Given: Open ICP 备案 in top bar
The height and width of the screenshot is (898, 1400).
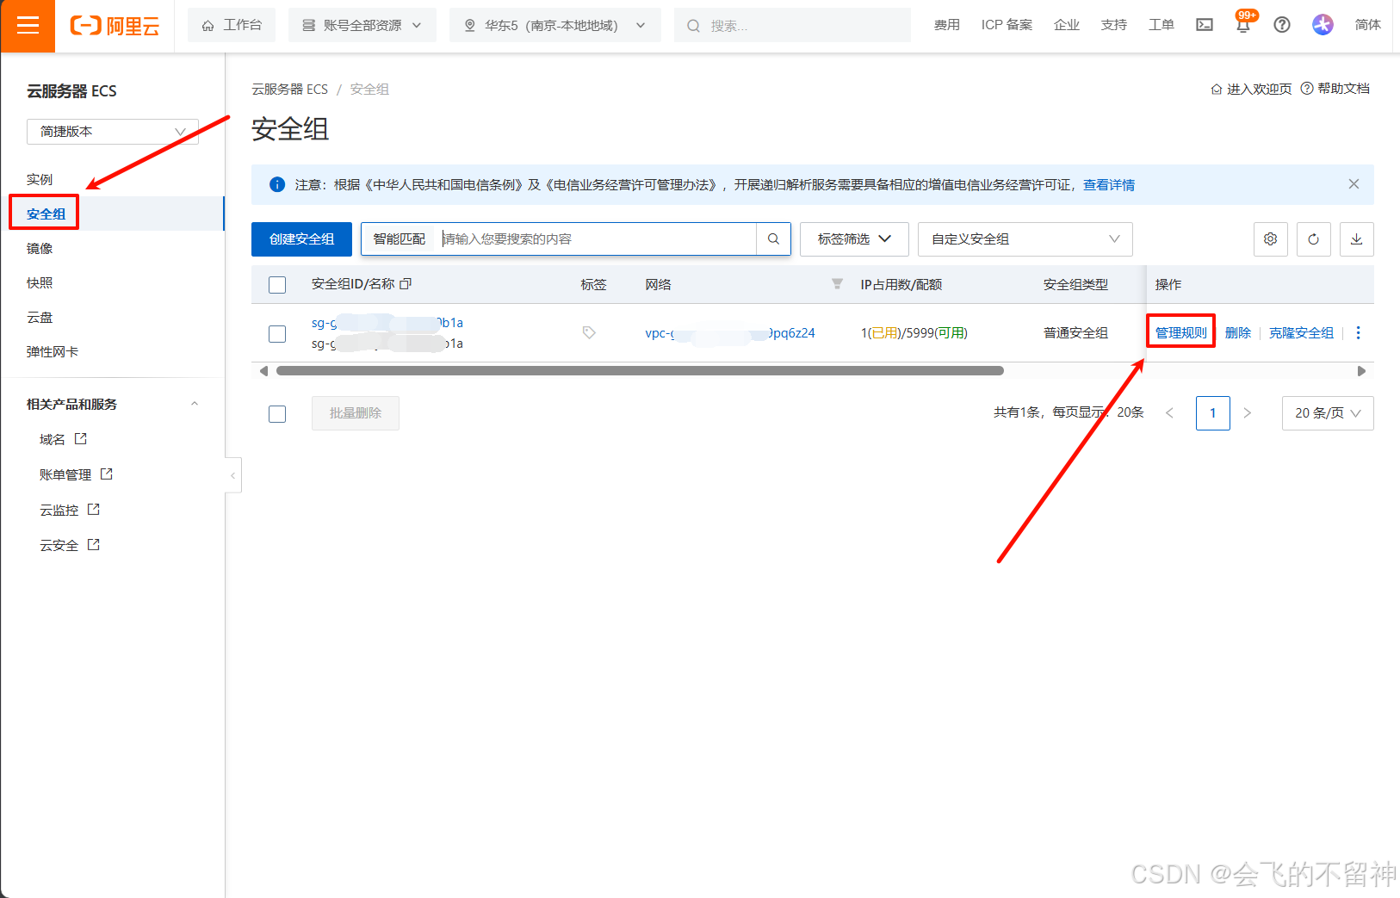Looking at the screenshot, I should point(1007,25).
